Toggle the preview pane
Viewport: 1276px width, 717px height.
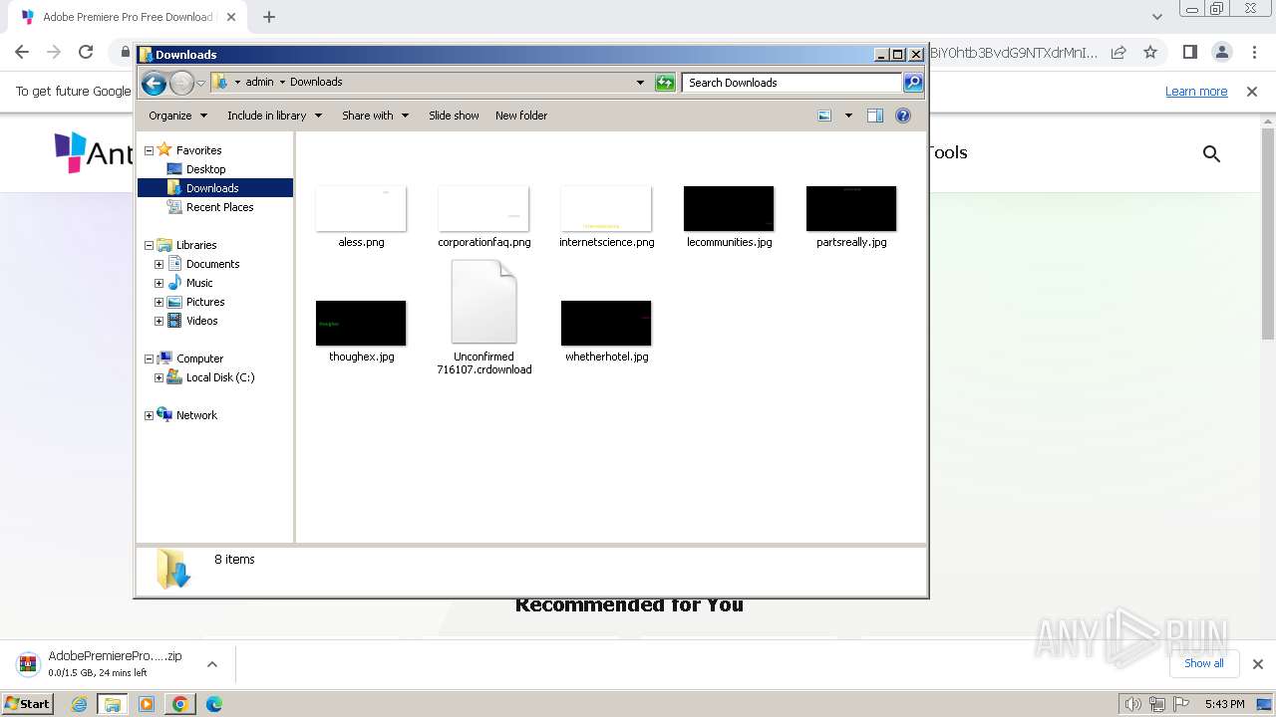(x=875, y=116)
